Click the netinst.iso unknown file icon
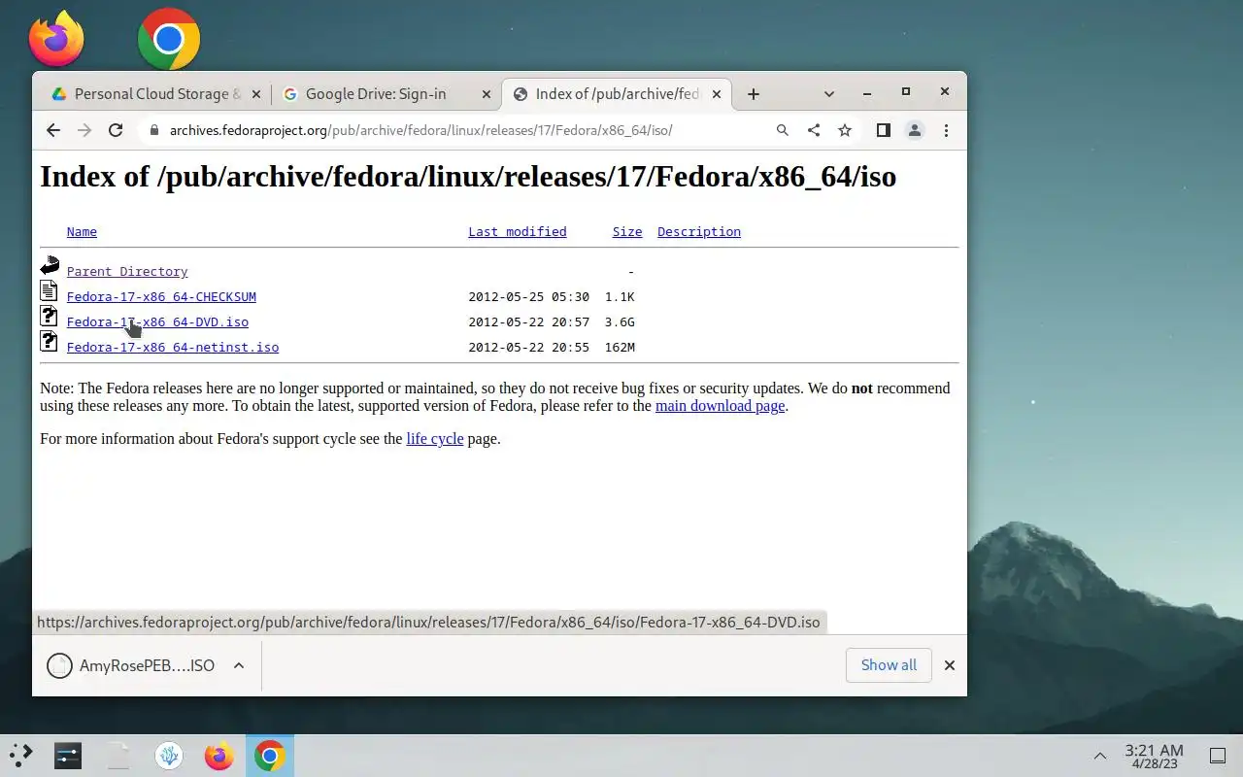 coord(50,341)
